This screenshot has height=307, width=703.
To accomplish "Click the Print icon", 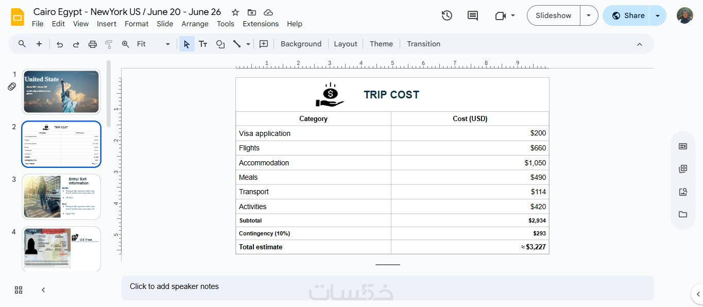I will click(x=93, y=44).
